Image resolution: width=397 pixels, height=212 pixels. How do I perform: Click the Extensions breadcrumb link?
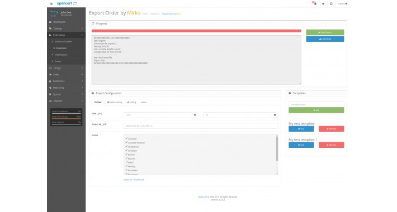pyautogui.click(x=155, y=14)
